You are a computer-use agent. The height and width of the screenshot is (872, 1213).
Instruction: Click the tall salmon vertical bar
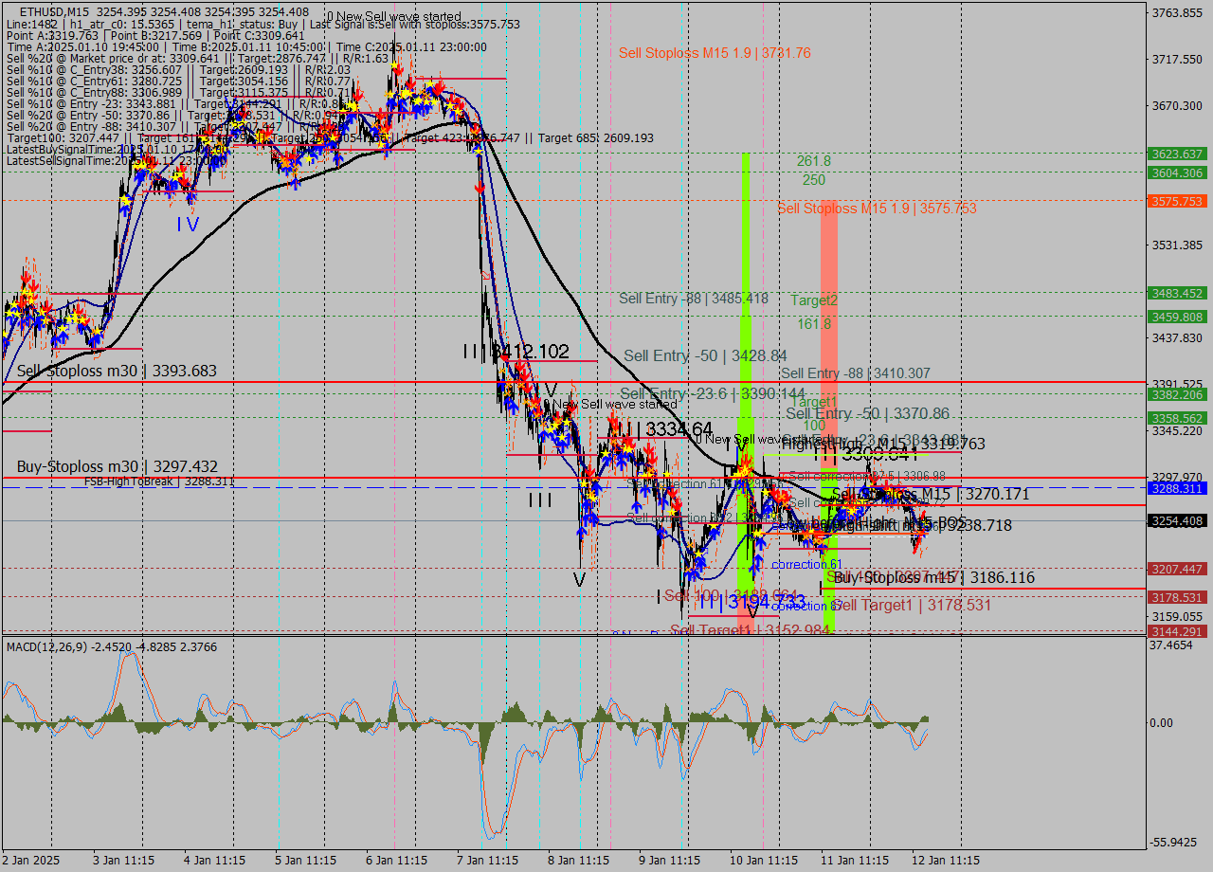[828, 332]
